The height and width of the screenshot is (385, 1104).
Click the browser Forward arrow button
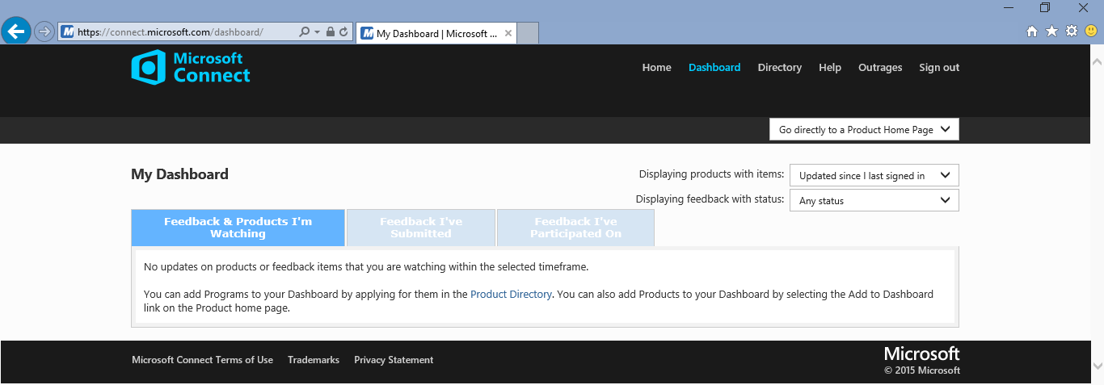click(x=44, y=31)
